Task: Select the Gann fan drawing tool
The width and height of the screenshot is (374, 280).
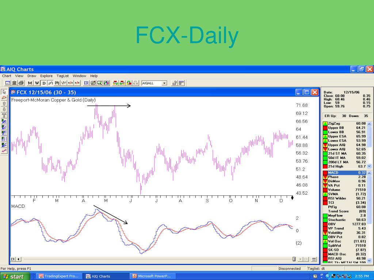Action: coord(4,127)
